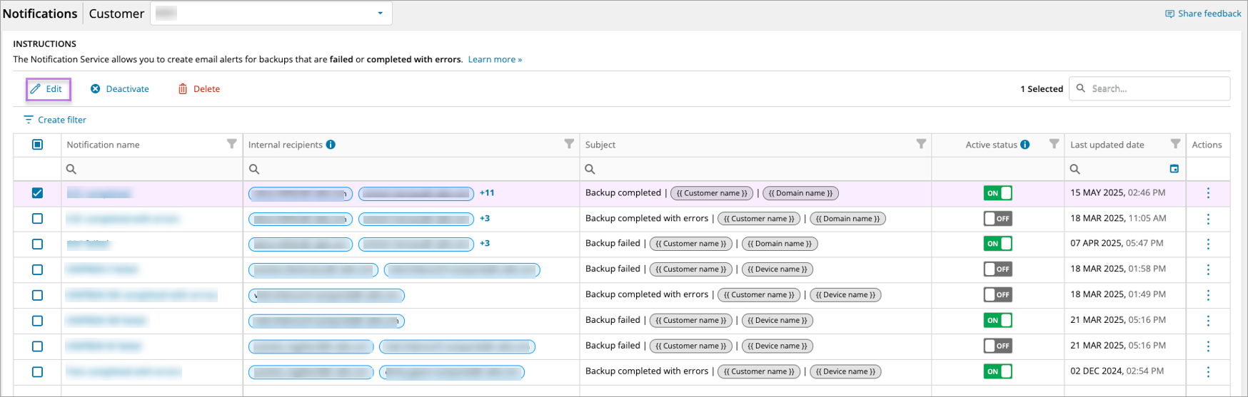
Task: Click the Internal recipients search field
Action: click(411, 169)
